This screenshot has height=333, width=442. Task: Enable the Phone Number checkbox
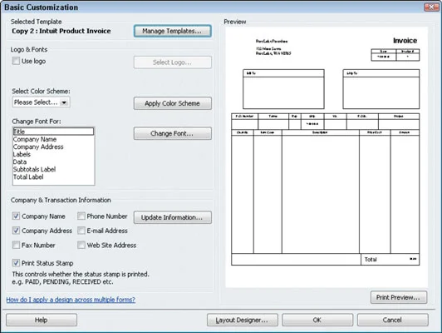(81, 216)
